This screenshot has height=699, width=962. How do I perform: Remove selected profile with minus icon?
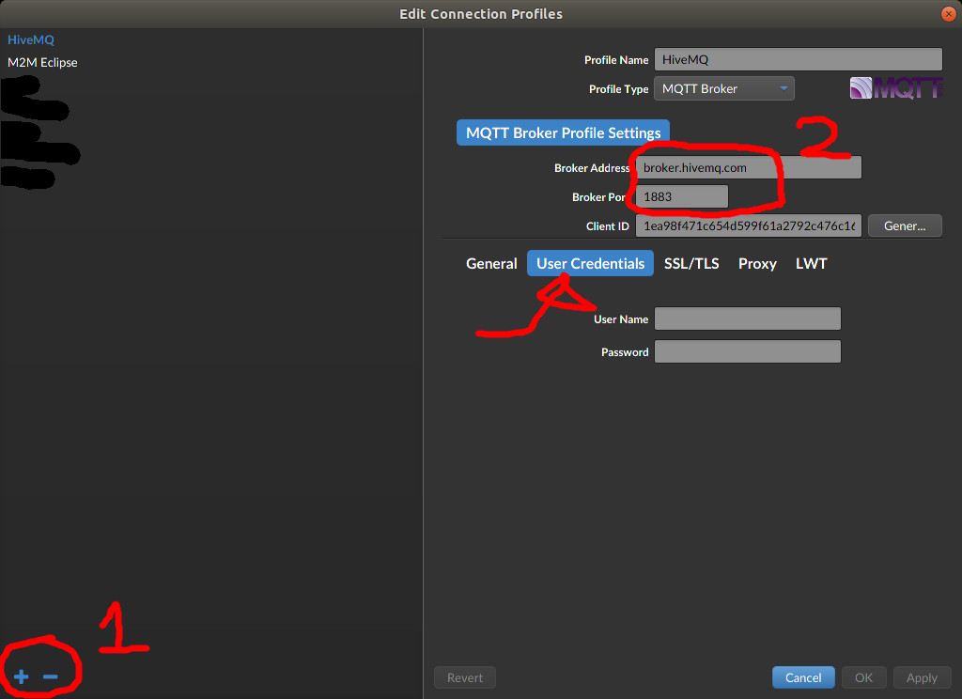pos(51,676)
